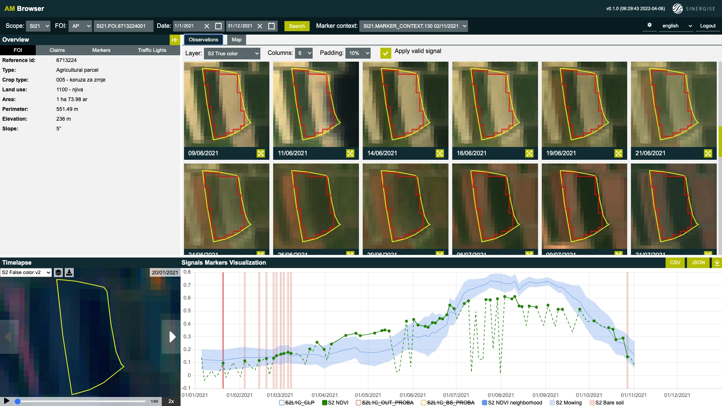Download the timelapse image
Viewport: 722px width, 406px height.
pos(69,273)
